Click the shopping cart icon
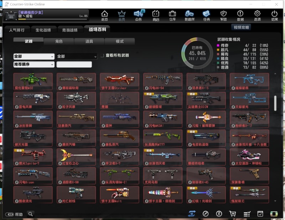This screenshot has height=220, width=285. pyautogui.click(x=233, y=214)
